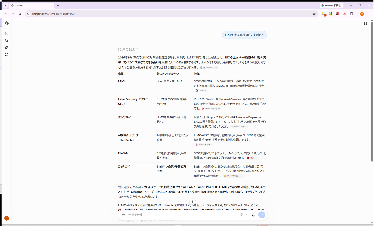This screenshot has width=375, height=226.
Task: Click the AI検索パートナーズ（TechSuite） cell
Action: click(x=128, y=138)
